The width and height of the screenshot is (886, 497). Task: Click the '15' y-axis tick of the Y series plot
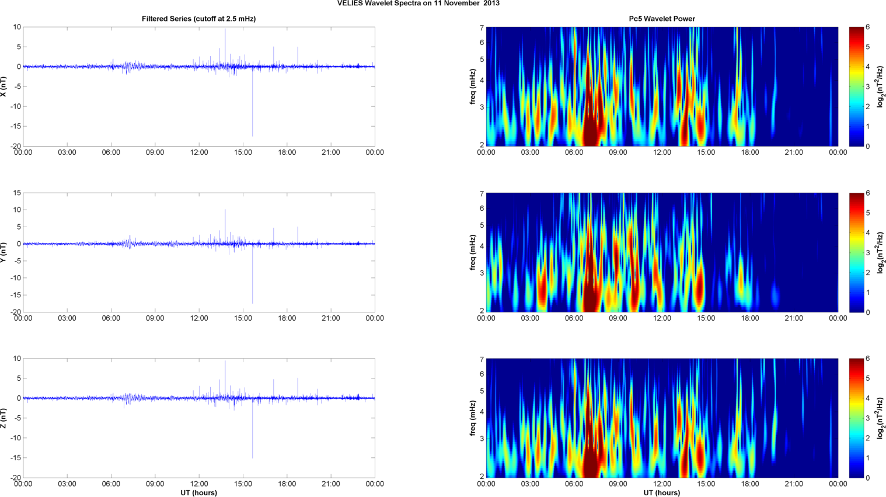click(17, 193)
